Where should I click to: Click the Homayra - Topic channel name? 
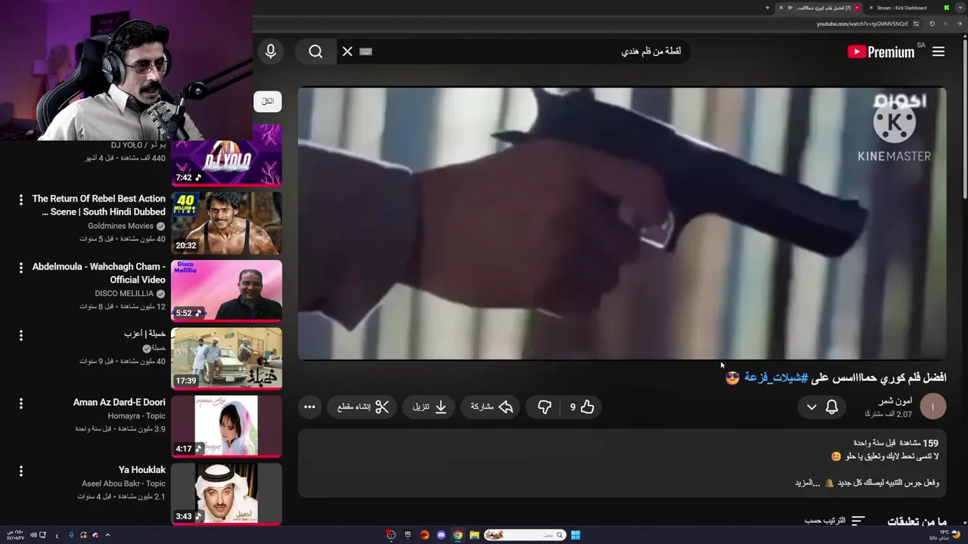137,416
